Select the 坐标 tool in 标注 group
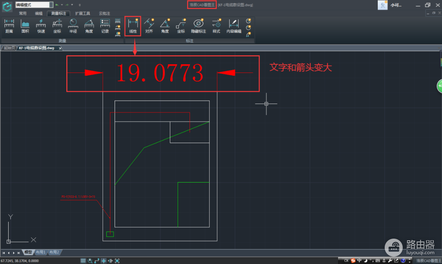This screenshot has width=442, height=264. click(x=181, y=26)
